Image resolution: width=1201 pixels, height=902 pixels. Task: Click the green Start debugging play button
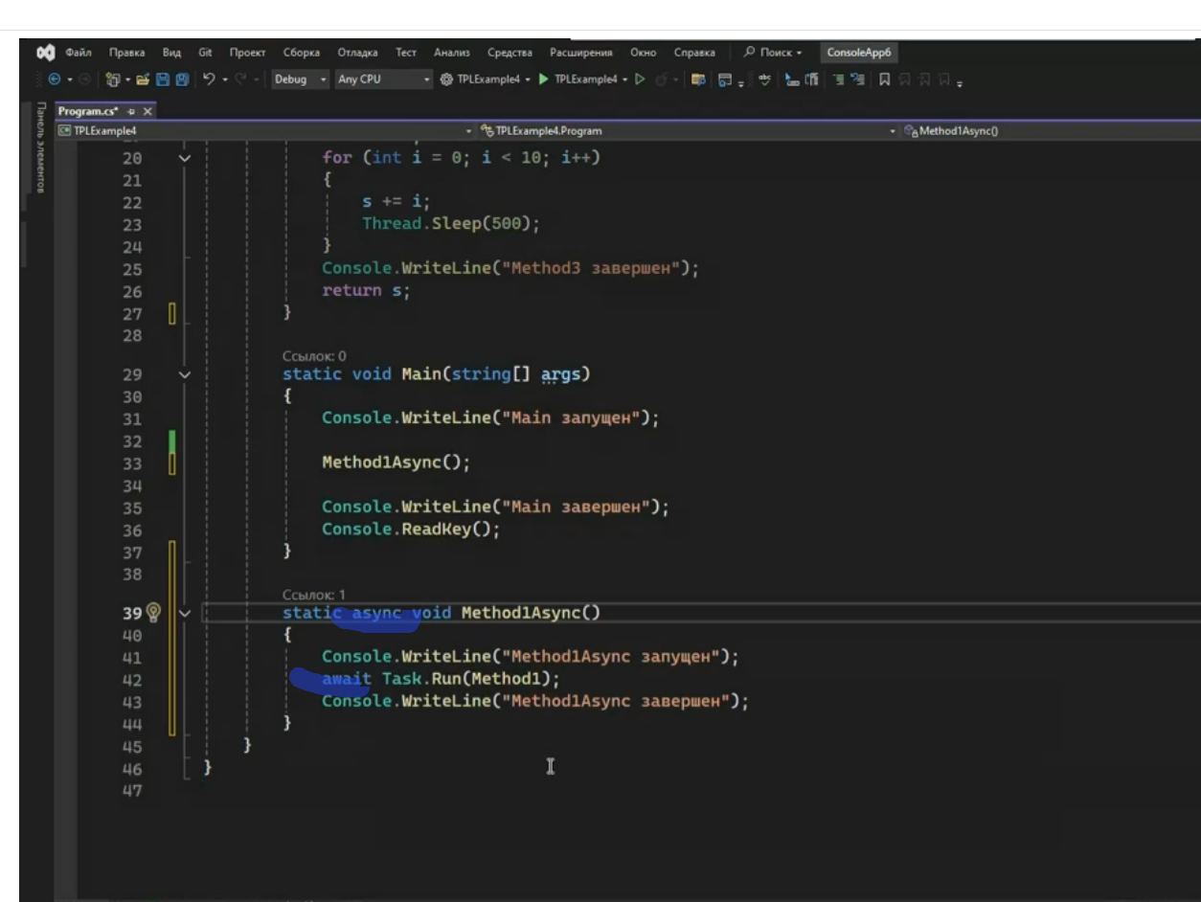(x=544, y=79)
